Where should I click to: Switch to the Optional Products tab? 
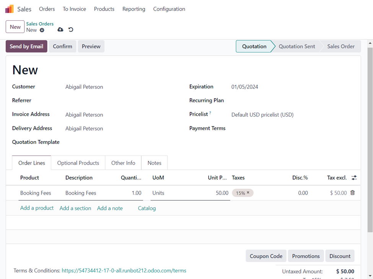[x=78, y=163]
